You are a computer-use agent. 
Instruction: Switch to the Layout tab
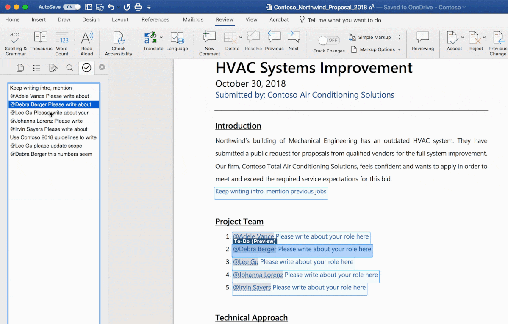(x=120, y=19)
